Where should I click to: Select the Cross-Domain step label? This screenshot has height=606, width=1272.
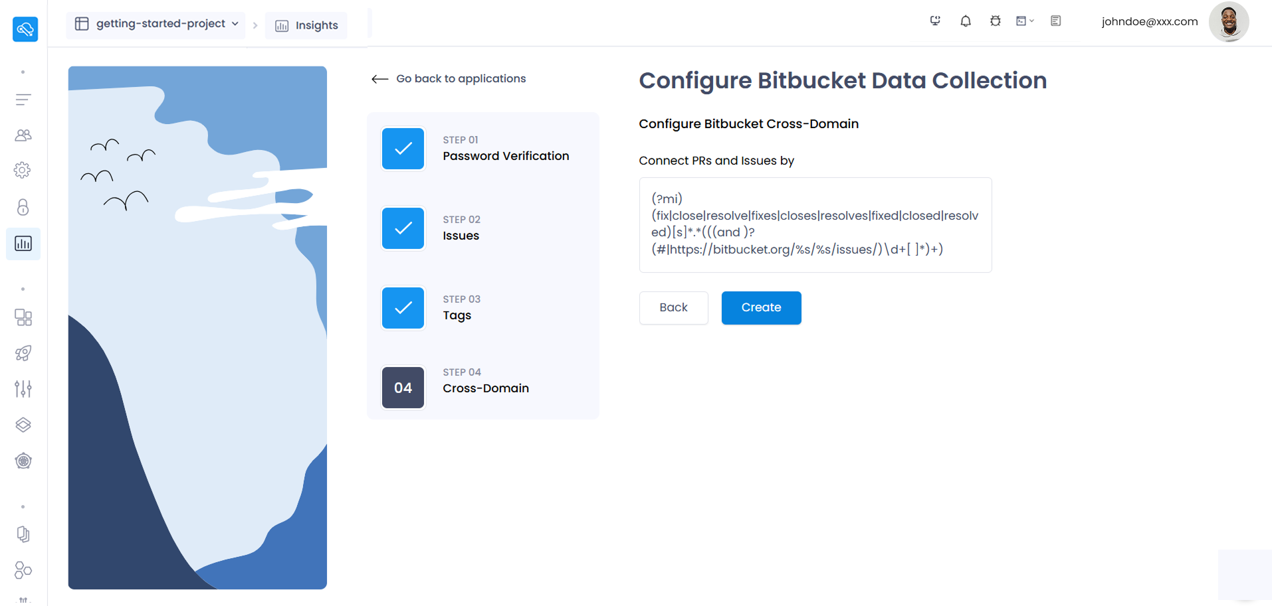click(x=486, y=388)
